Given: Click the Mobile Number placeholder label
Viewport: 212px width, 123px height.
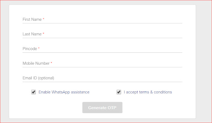Looking at the screenshot, I should click(36, 63).
